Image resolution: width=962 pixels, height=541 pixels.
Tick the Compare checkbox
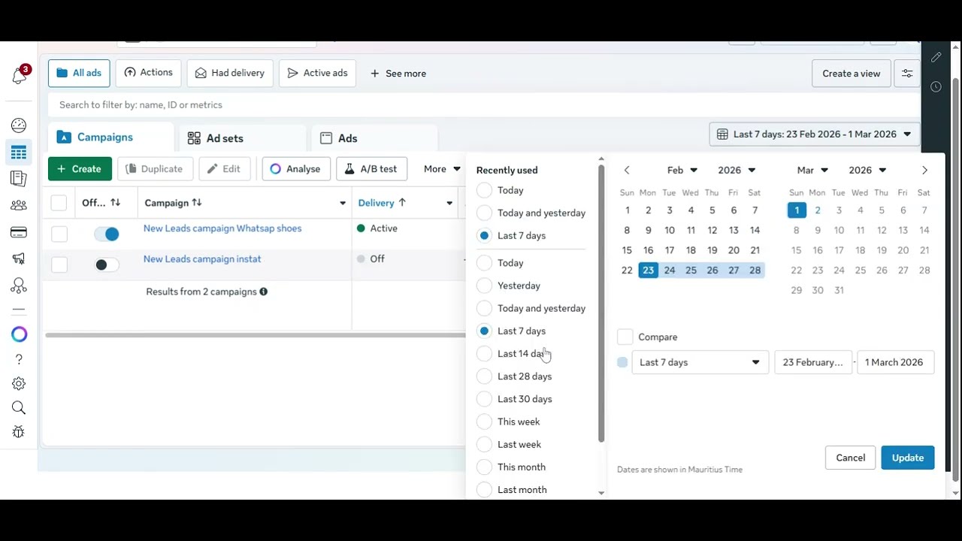point(625,337)
